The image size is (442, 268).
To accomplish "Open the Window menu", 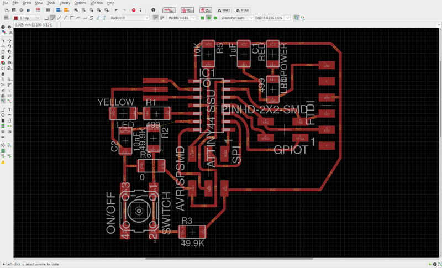I will pyautogui.click(x=97, y=3).
